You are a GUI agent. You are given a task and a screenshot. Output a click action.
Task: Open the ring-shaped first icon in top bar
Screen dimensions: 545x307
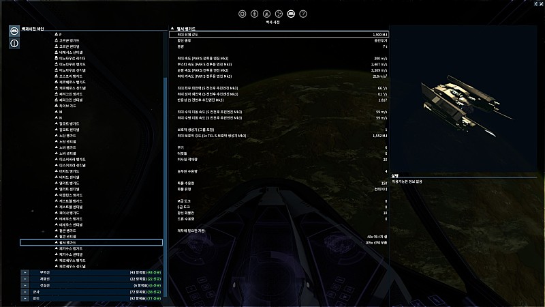click(x=243, y=14)
